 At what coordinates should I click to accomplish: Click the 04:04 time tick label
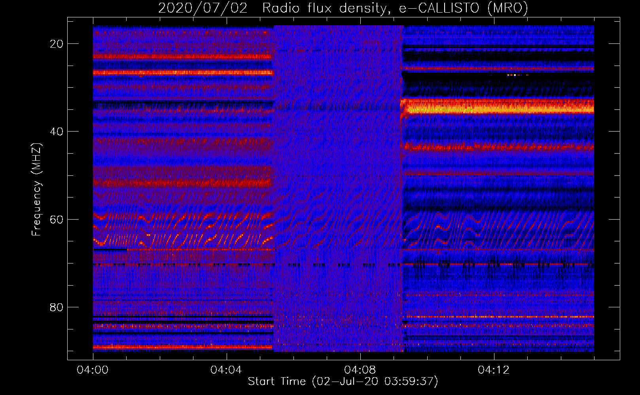226,370
